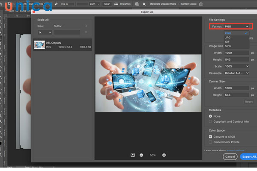Choose JPG from the Format list
Viewport: 257px width, 171px height.
(x=227, y=38)
